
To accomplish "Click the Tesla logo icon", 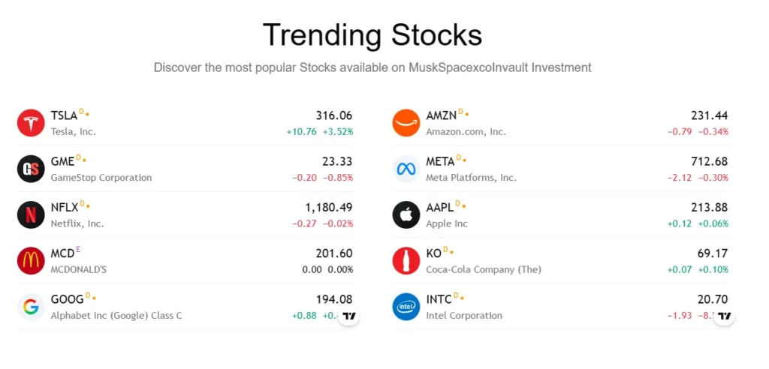I will (x=31, y=123).
